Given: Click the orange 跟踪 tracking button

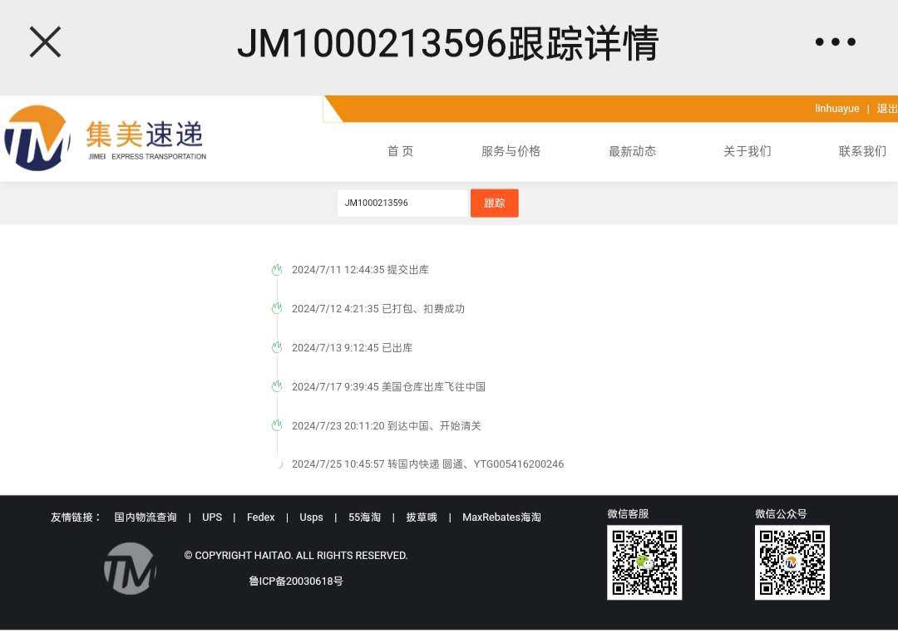Looking at the screenshot, I should (494, 203).
